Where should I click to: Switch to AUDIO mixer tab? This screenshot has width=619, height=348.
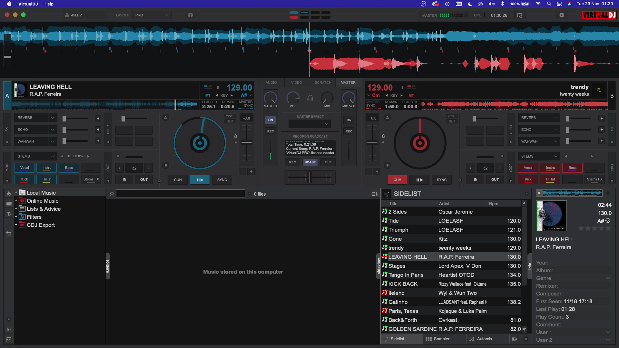click(271, 82)
